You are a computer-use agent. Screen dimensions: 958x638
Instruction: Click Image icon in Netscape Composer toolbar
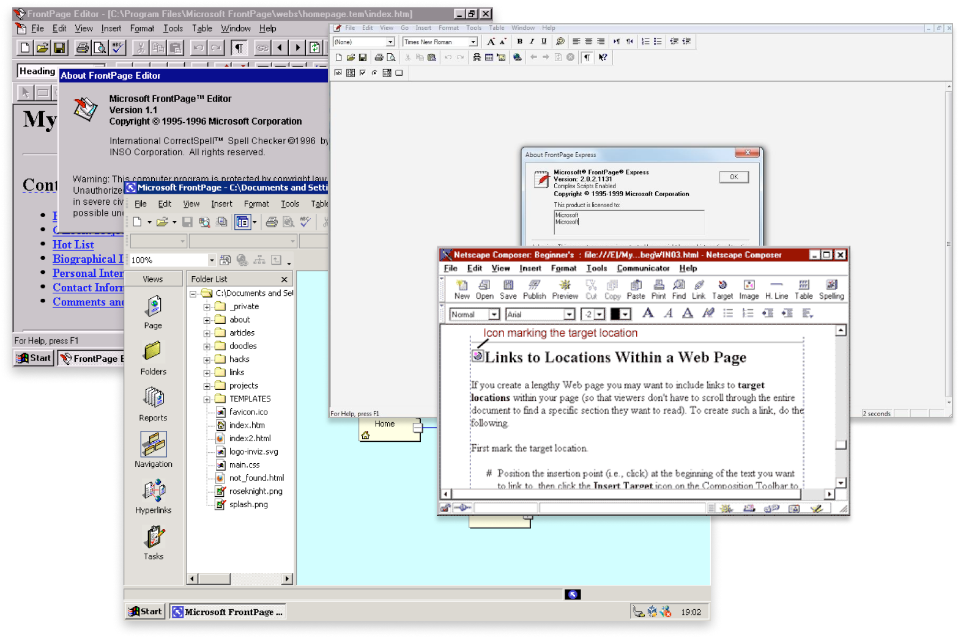pos(749,290)
